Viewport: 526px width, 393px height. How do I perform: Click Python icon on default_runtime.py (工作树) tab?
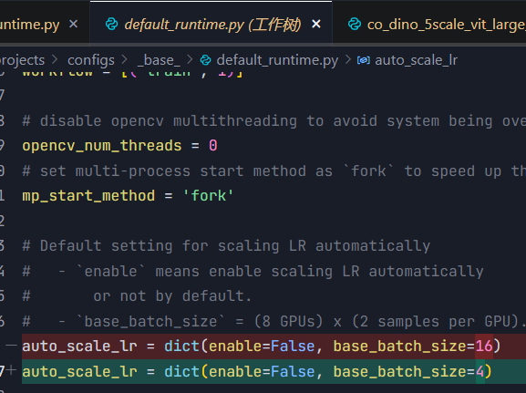click(112, 25)
